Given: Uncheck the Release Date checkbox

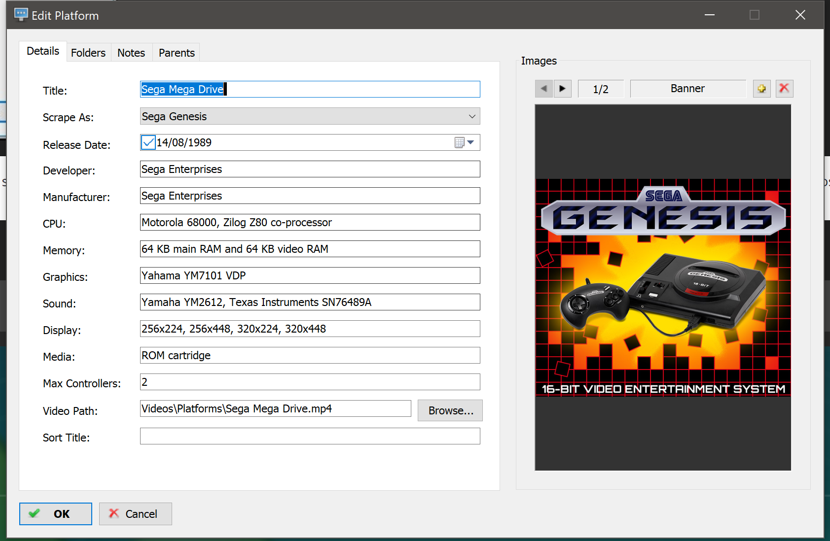Looking at the screenshot, I should (148, 142).
